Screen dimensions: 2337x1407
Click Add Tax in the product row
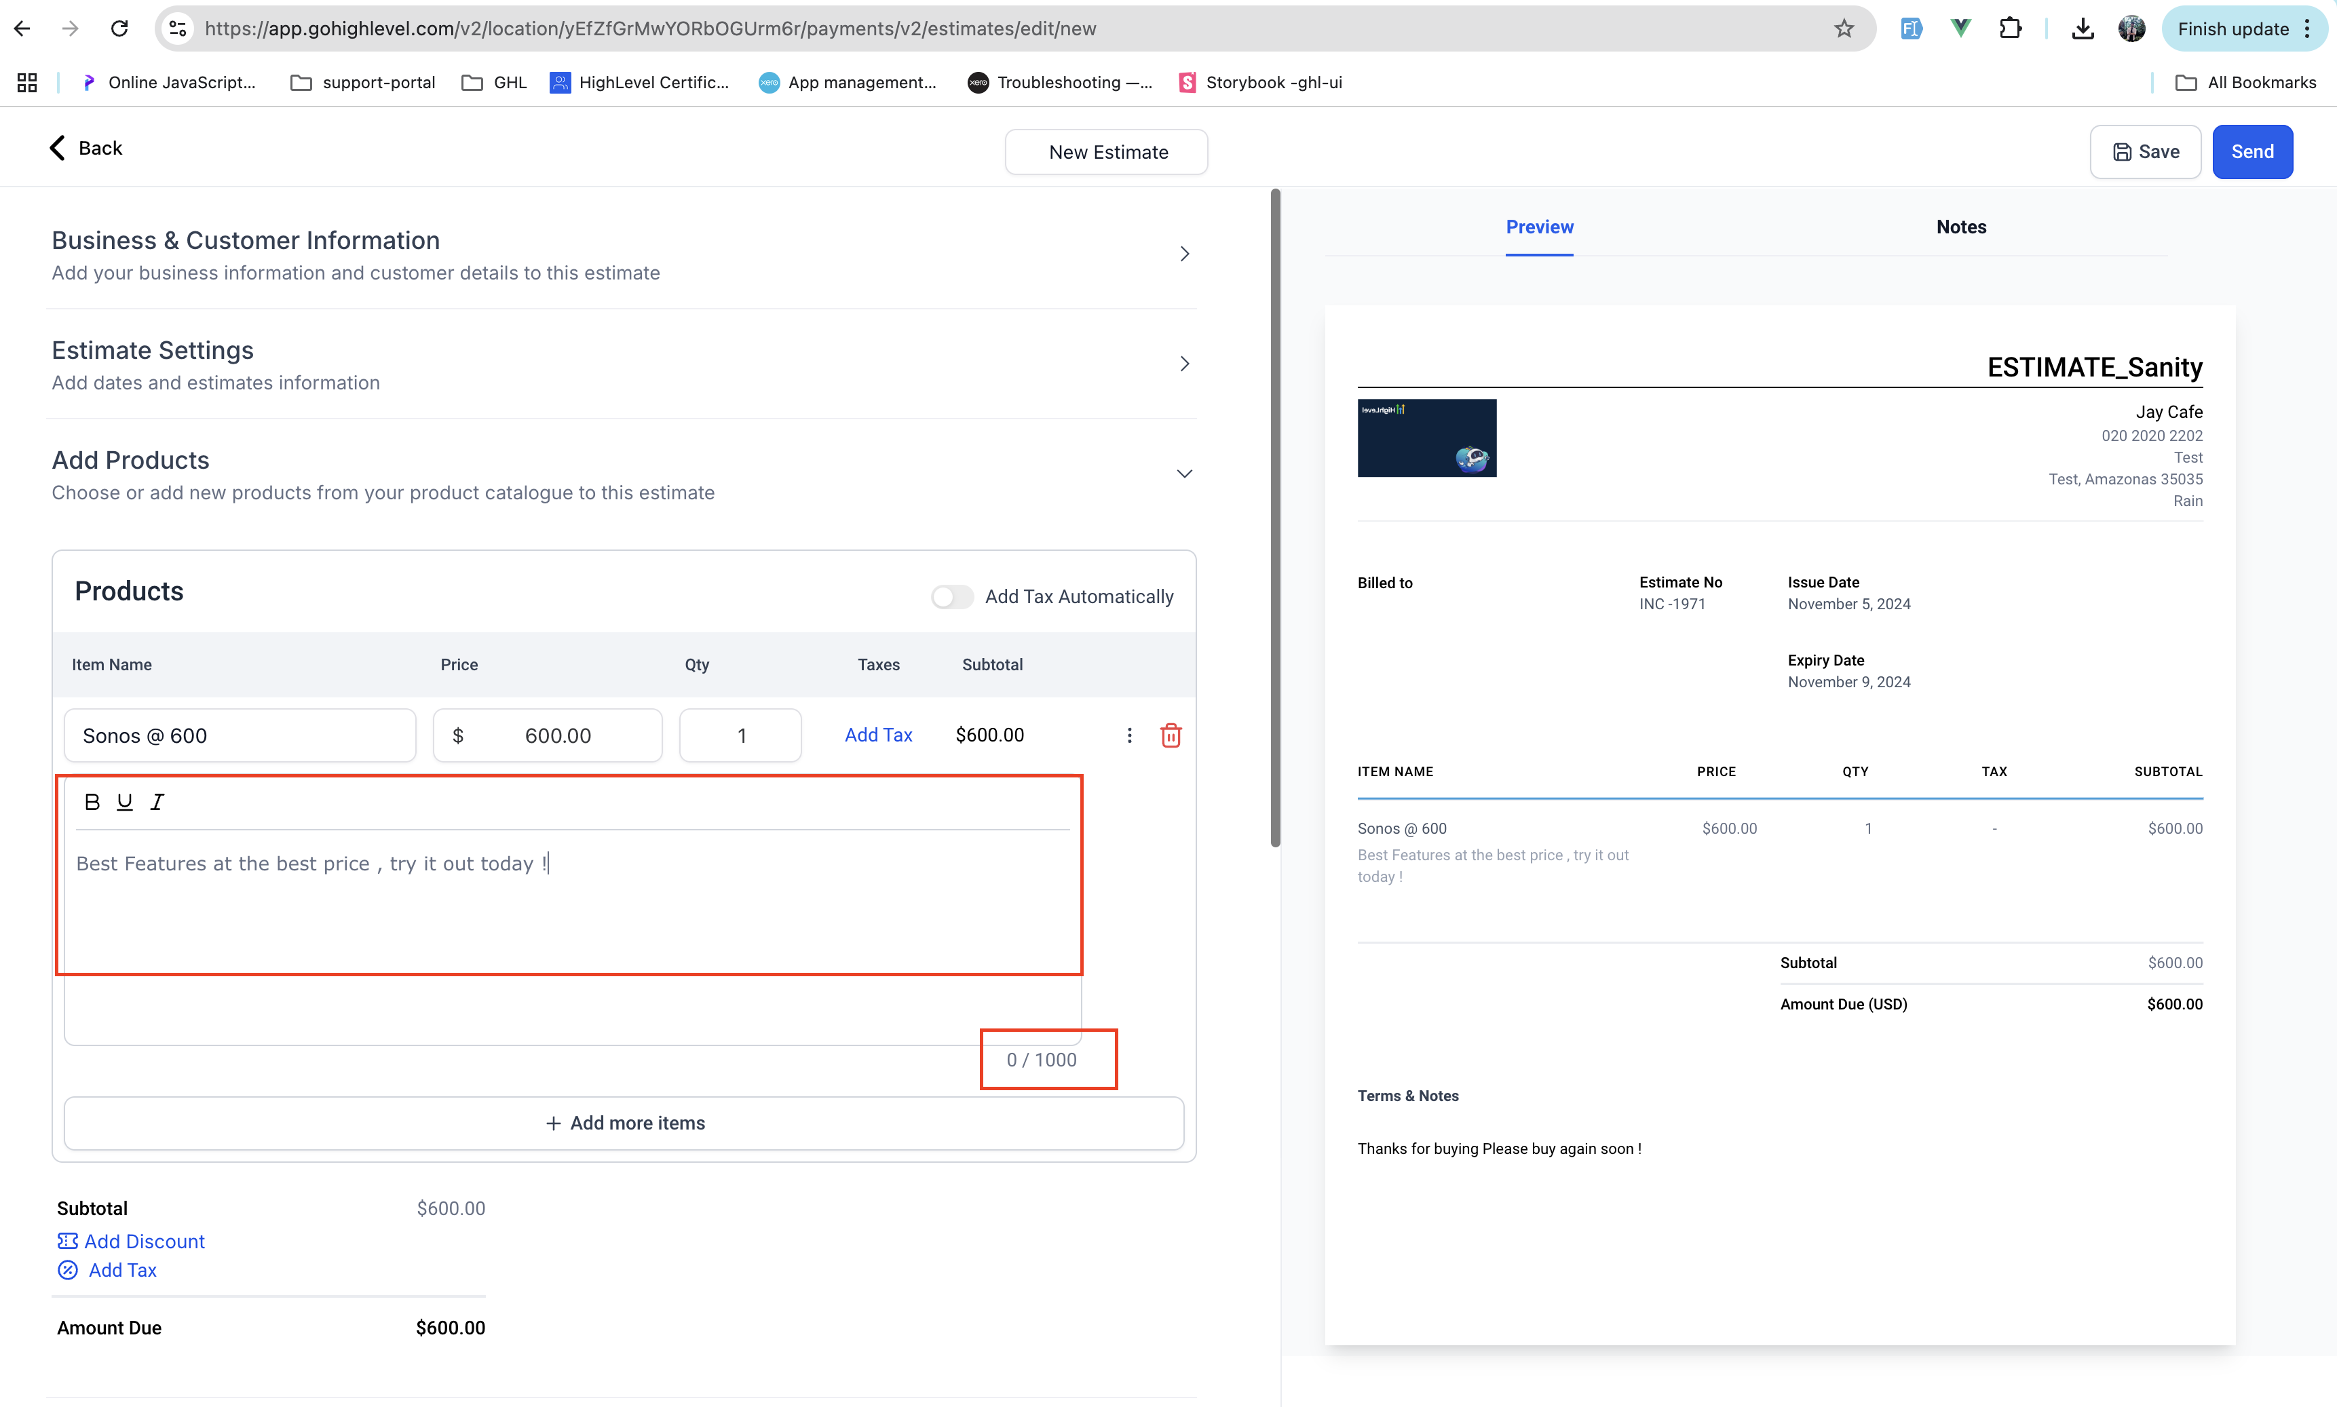878,735
